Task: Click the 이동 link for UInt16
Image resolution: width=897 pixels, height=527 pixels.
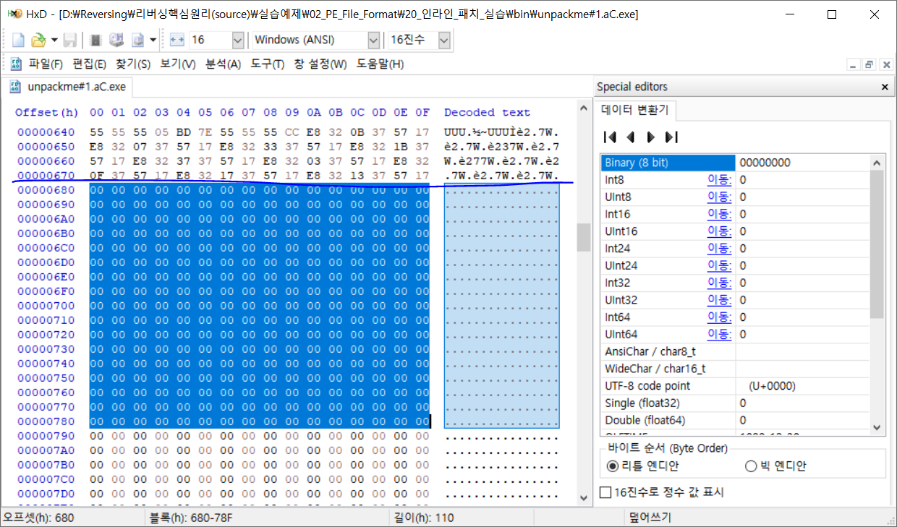Action: [x=719, y=231]
